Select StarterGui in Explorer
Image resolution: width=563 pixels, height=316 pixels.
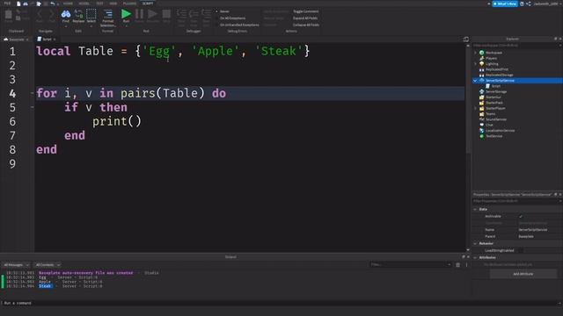click(494, 97)
